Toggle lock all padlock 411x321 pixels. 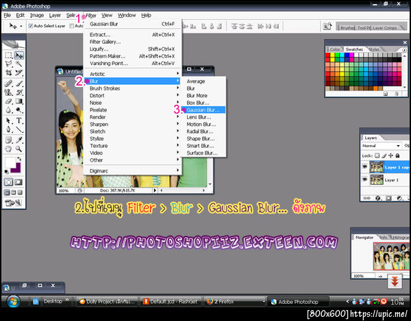(x=397, y=155)
